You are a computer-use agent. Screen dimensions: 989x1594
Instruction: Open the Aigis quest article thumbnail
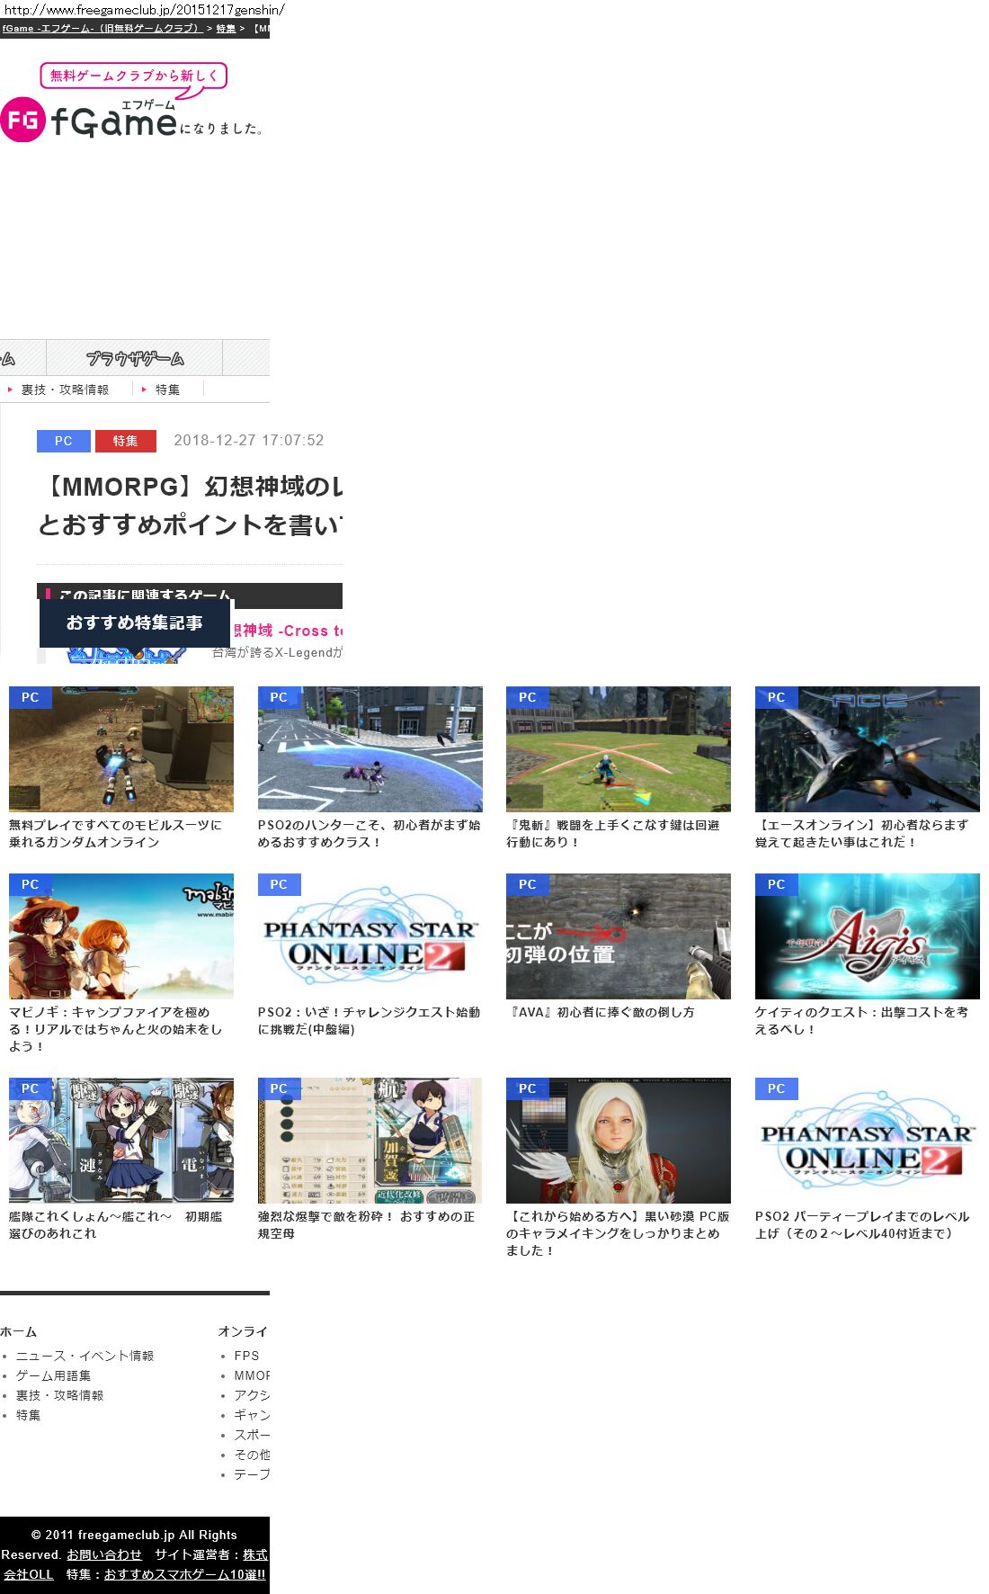pos(868,936)
